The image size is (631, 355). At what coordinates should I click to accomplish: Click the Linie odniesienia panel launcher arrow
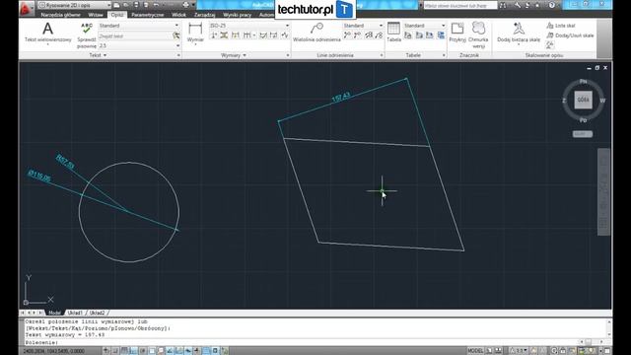click(382, 55)
